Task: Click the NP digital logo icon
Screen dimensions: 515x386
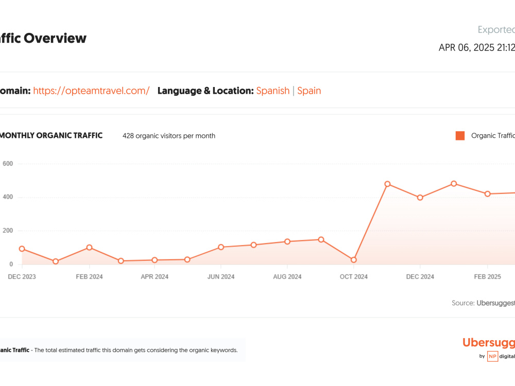Action: [492, 357]
